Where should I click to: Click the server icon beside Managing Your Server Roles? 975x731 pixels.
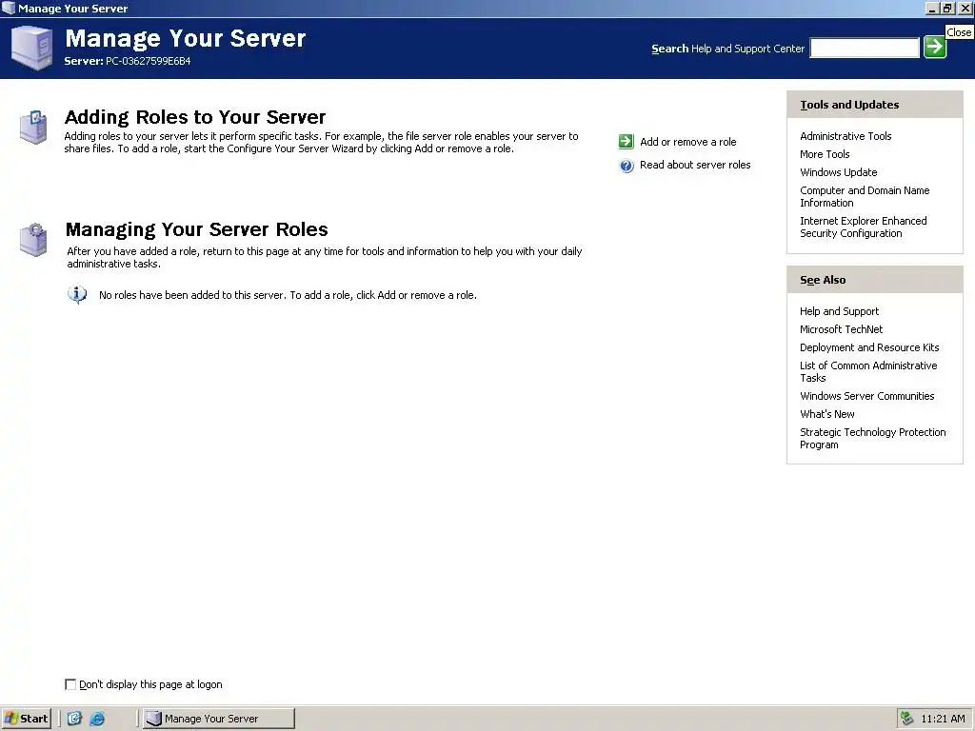[33, 240]
